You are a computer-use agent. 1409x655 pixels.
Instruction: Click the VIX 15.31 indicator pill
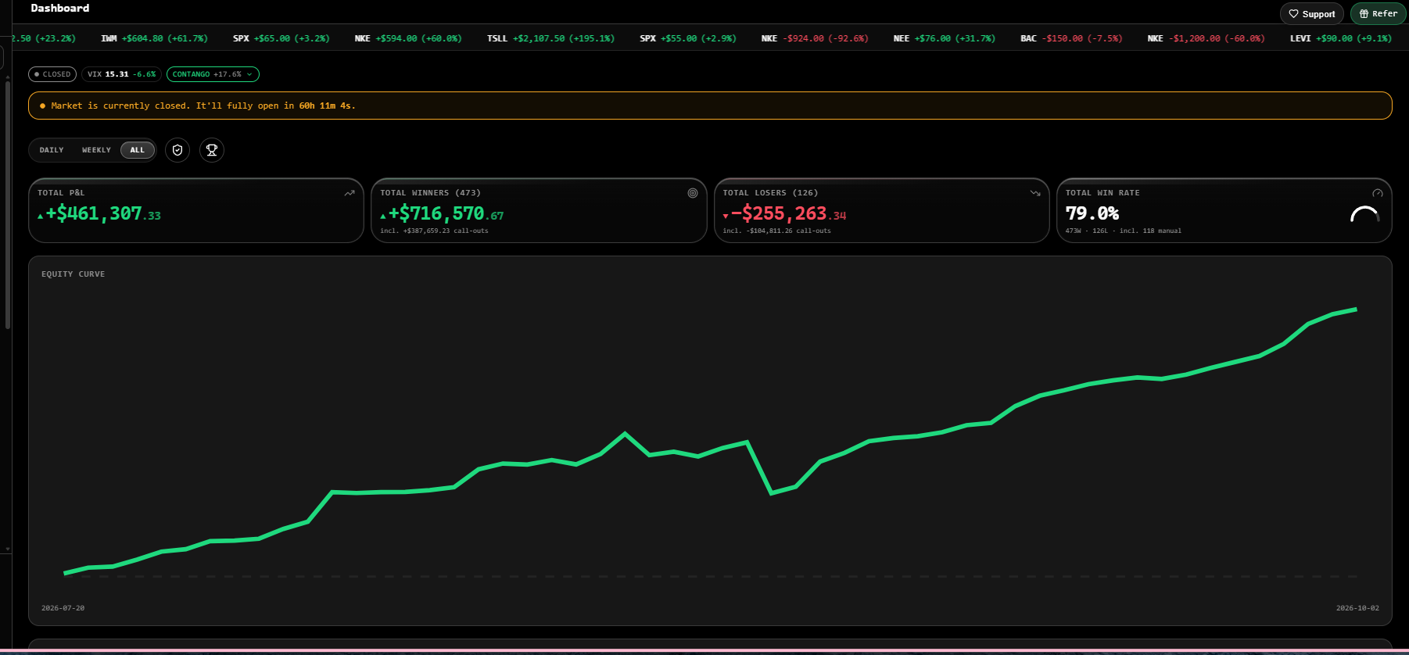click(x=121, y=74)
